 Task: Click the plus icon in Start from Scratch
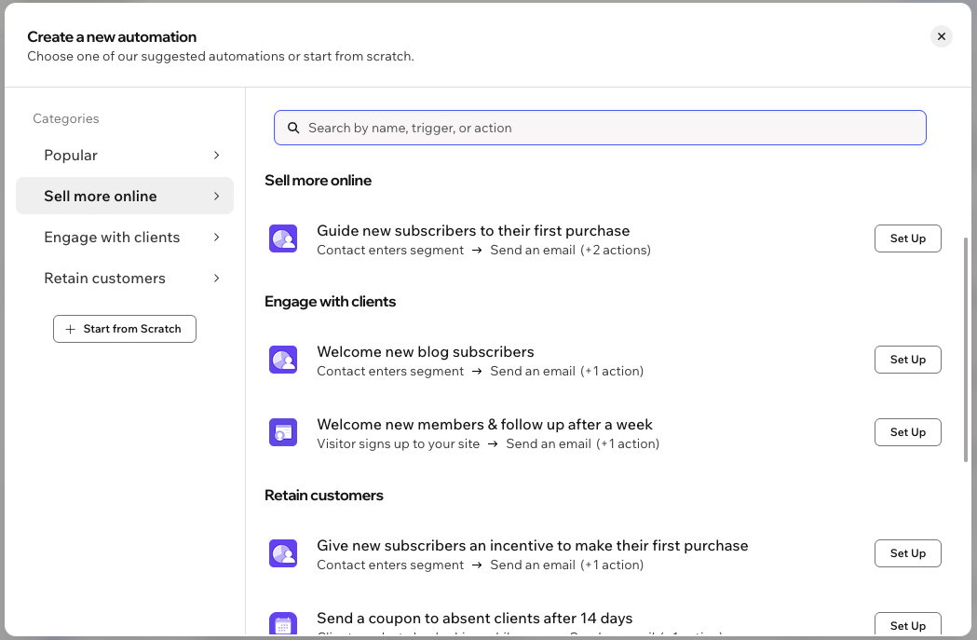71,329
